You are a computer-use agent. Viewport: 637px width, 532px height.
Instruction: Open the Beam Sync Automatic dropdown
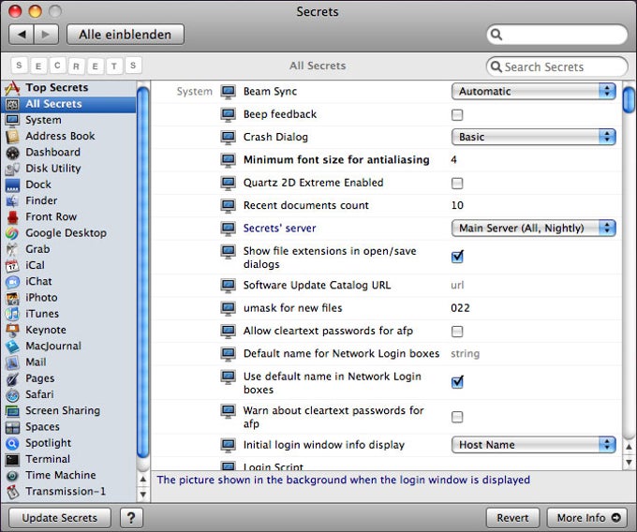coord(533,92)
